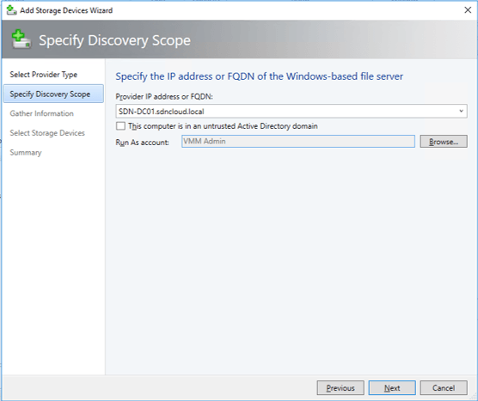This screenshot has width=478, height=401.
Task: Click the Run As account VMM Admin field
Action: click(x=298, y=142)
